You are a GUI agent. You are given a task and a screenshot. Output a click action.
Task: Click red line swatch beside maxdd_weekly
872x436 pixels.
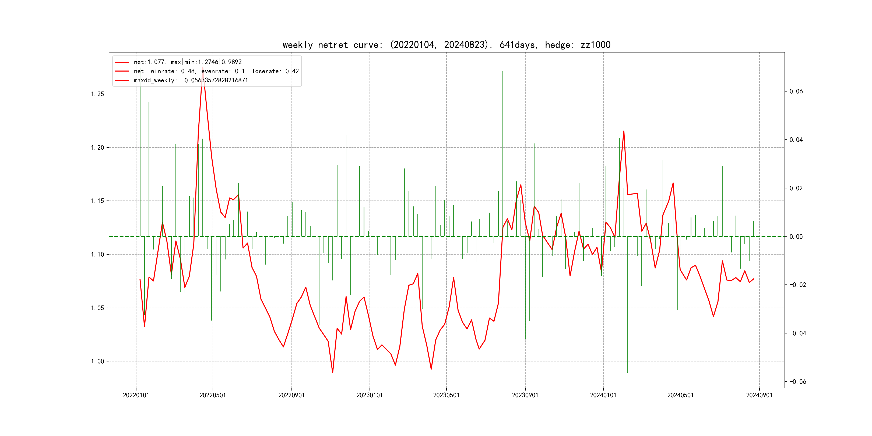(122, 80)
